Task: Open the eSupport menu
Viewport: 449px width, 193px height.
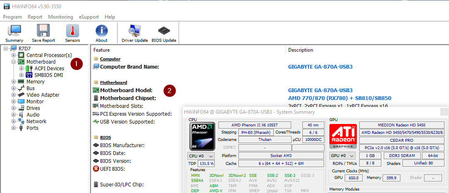Action: [89, 17]
